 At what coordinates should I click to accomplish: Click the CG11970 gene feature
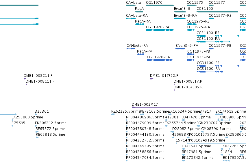point(160,5)
